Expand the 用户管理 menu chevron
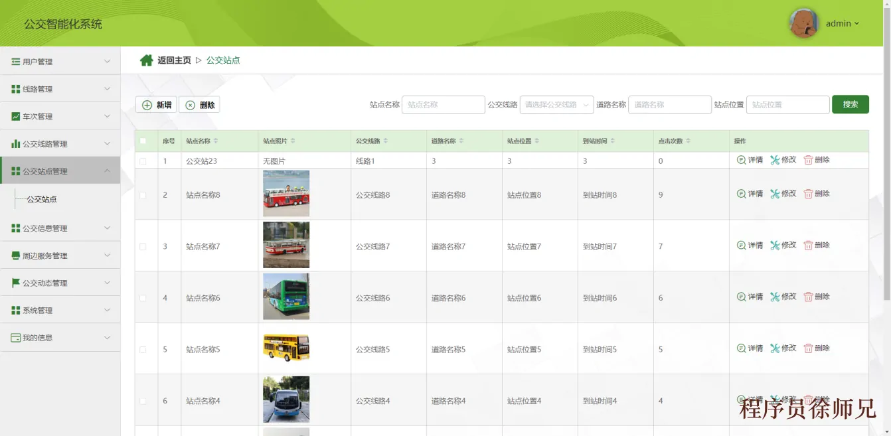Viewport: 891px width, 436px height. [x=107, y=62]
